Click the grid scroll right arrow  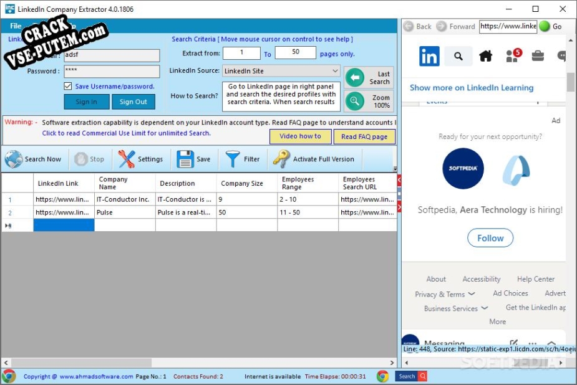(x=392, y=363)
